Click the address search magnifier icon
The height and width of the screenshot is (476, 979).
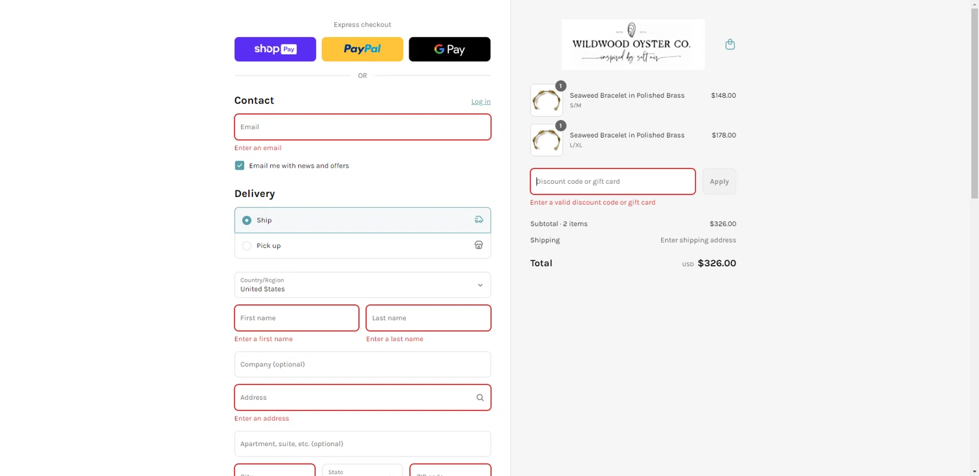[480, 398]
